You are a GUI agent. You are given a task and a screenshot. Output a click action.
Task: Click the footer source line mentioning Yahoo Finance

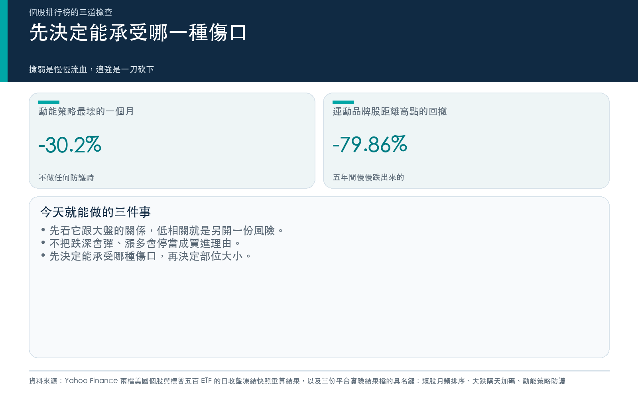point(297,381)
